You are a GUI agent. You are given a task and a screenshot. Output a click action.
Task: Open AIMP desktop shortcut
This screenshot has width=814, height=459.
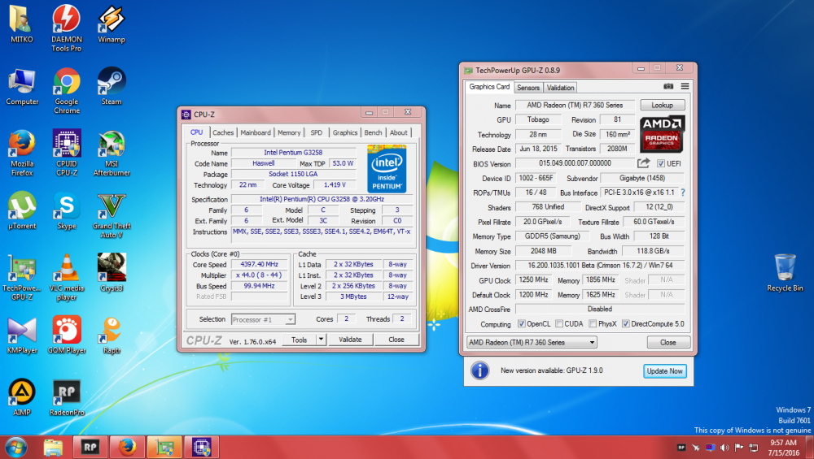[x=22, y=397]
